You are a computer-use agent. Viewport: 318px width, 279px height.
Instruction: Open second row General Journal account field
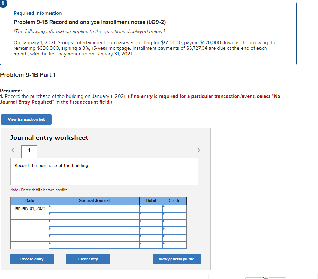point(94,216)
